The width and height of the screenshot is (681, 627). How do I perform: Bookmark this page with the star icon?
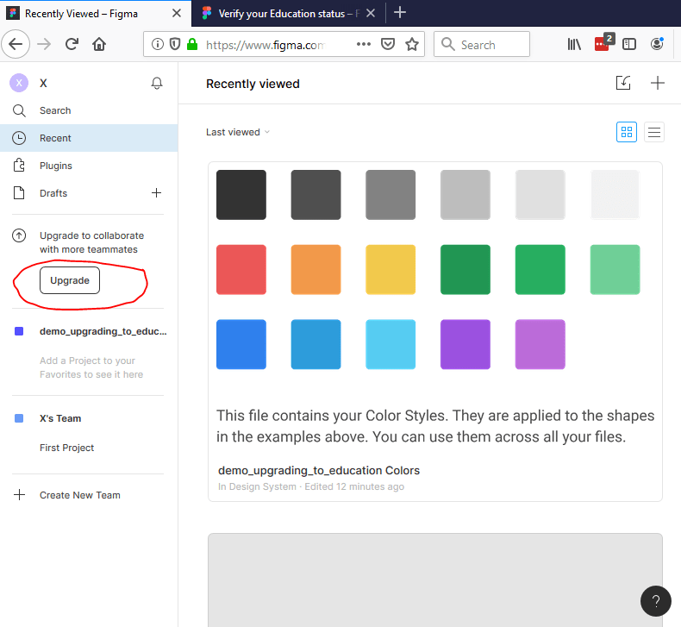(412, 44)
